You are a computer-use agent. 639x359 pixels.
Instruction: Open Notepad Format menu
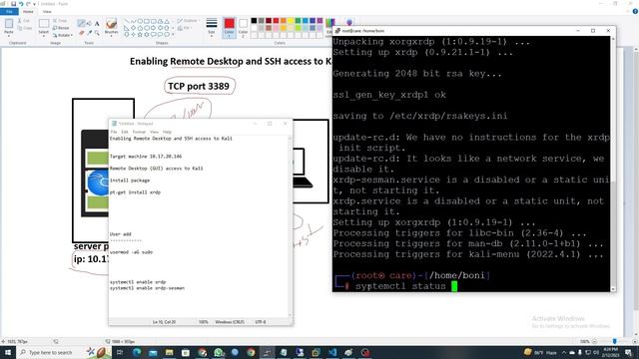pyautogui.click(x=139, y=132)
